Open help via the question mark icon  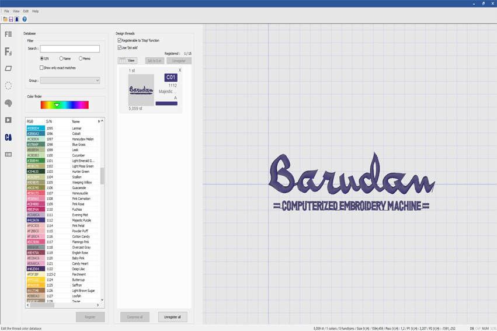pos(25,19)
